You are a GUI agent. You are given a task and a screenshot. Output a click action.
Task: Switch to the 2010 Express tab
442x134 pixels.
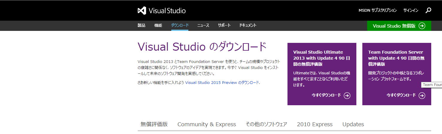pos(315,124)
